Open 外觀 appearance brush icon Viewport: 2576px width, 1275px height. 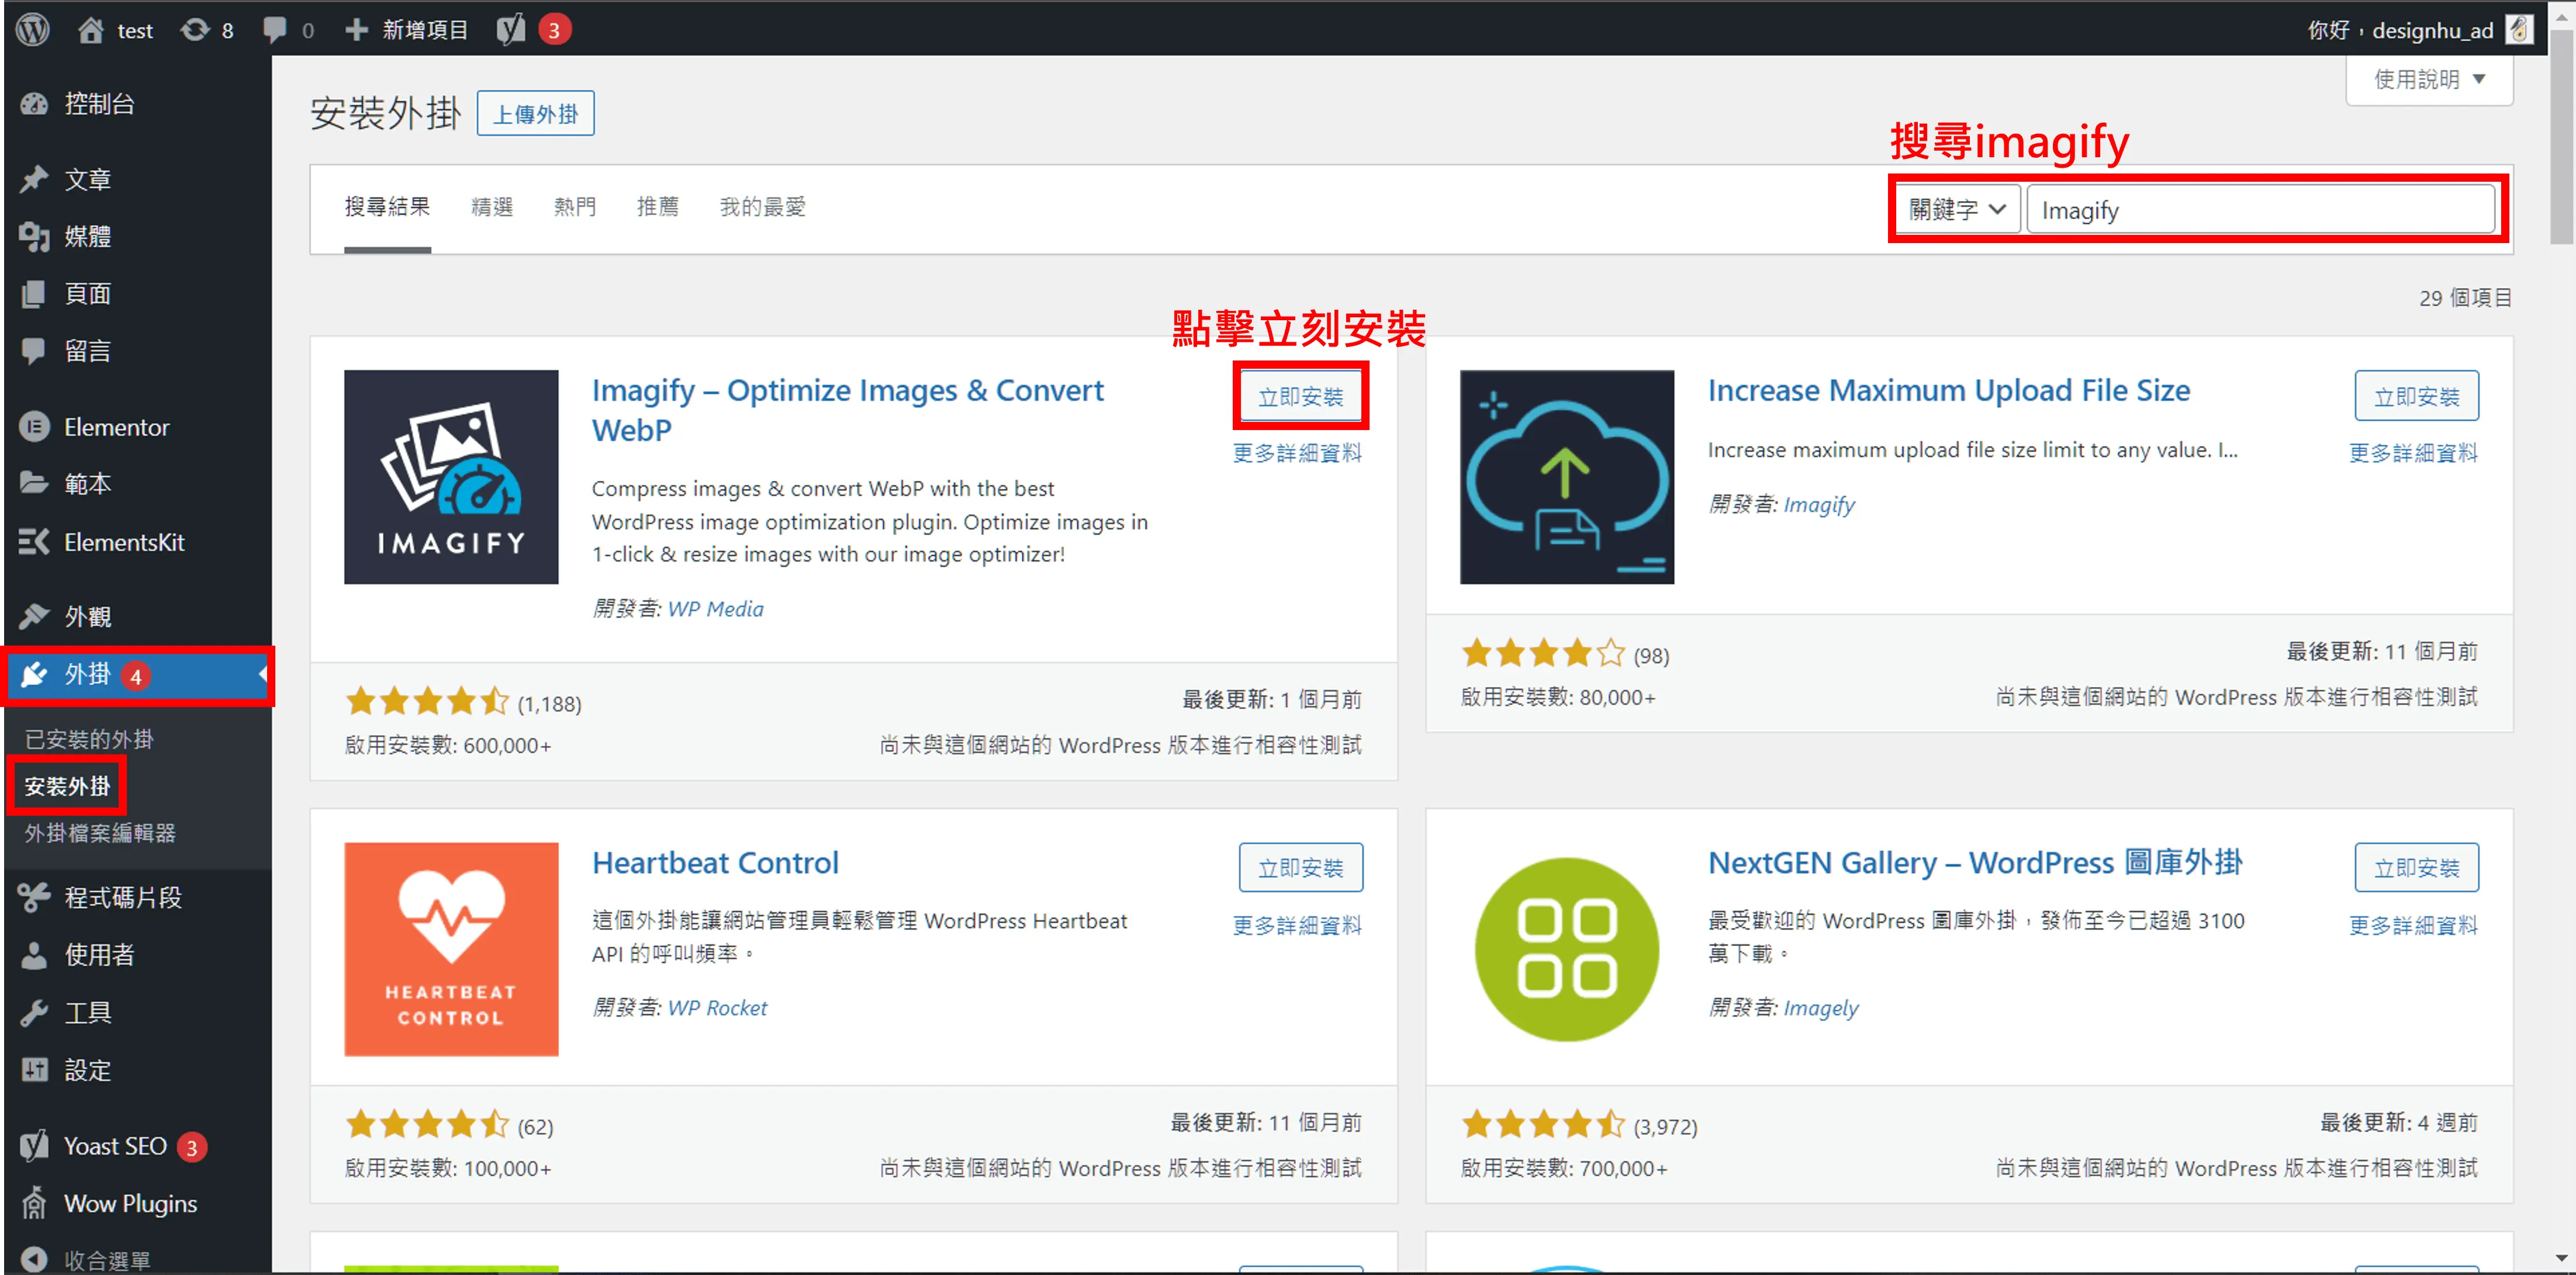34,616
